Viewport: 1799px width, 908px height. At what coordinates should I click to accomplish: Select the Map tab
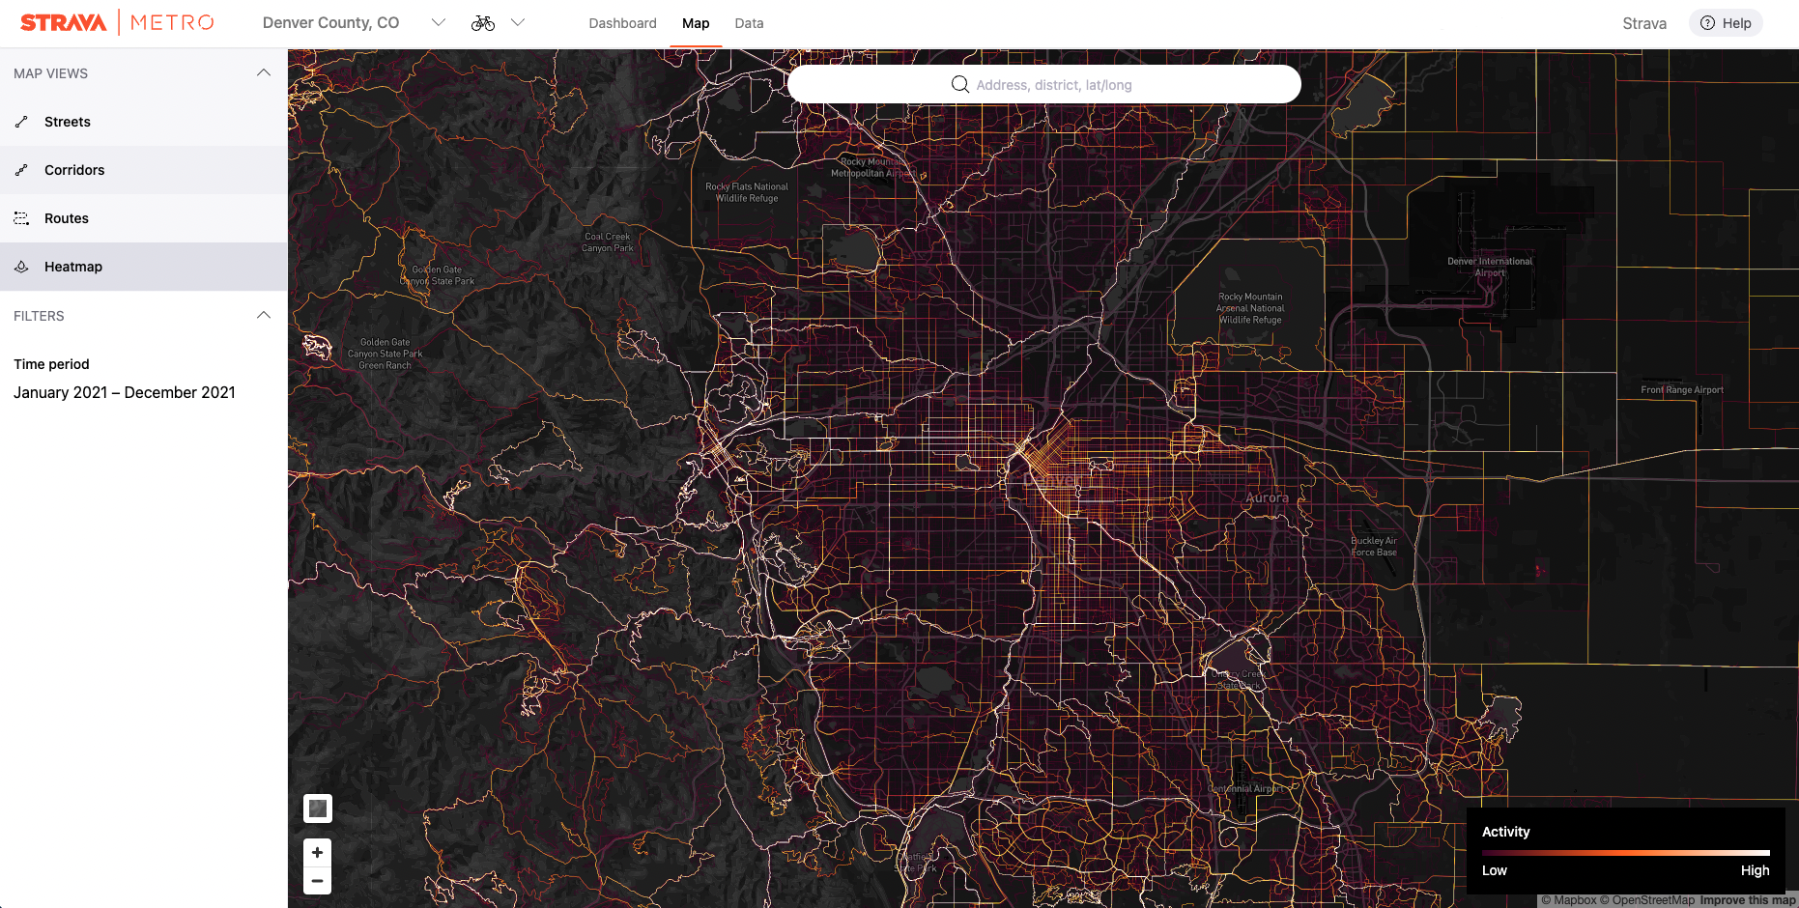pos(696,23)
